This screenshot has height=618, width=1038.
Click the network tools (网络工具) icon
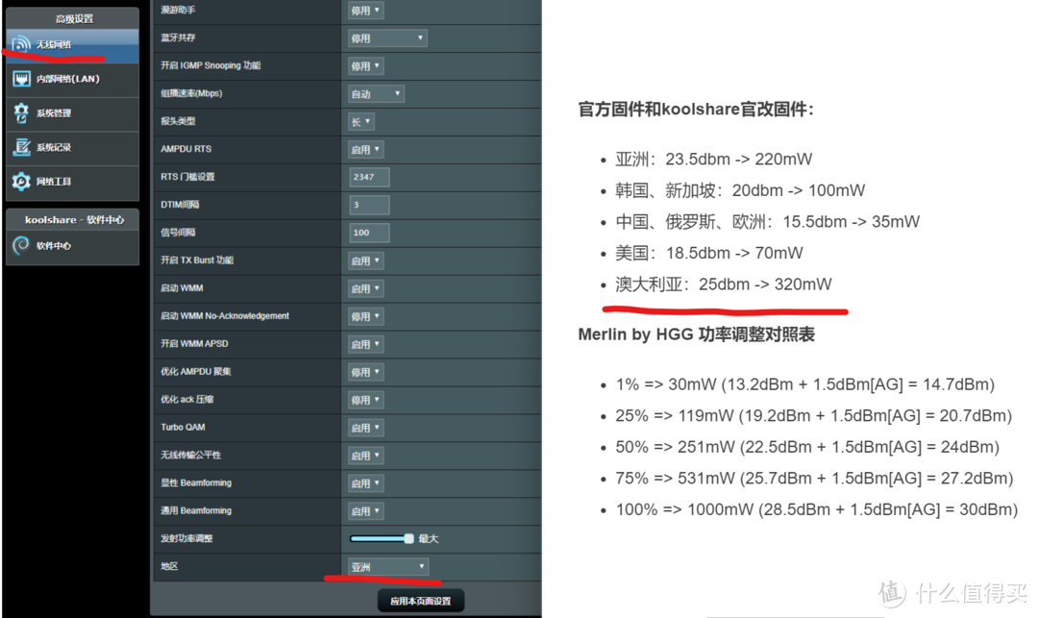(21, 182)
